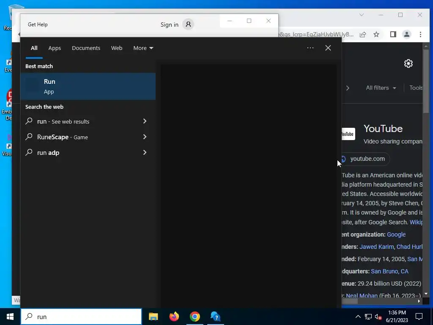The width and height of the screenshot is (433, 325).
Task: Click the account avatar icon in Get Help
Action: pos(188,24)
